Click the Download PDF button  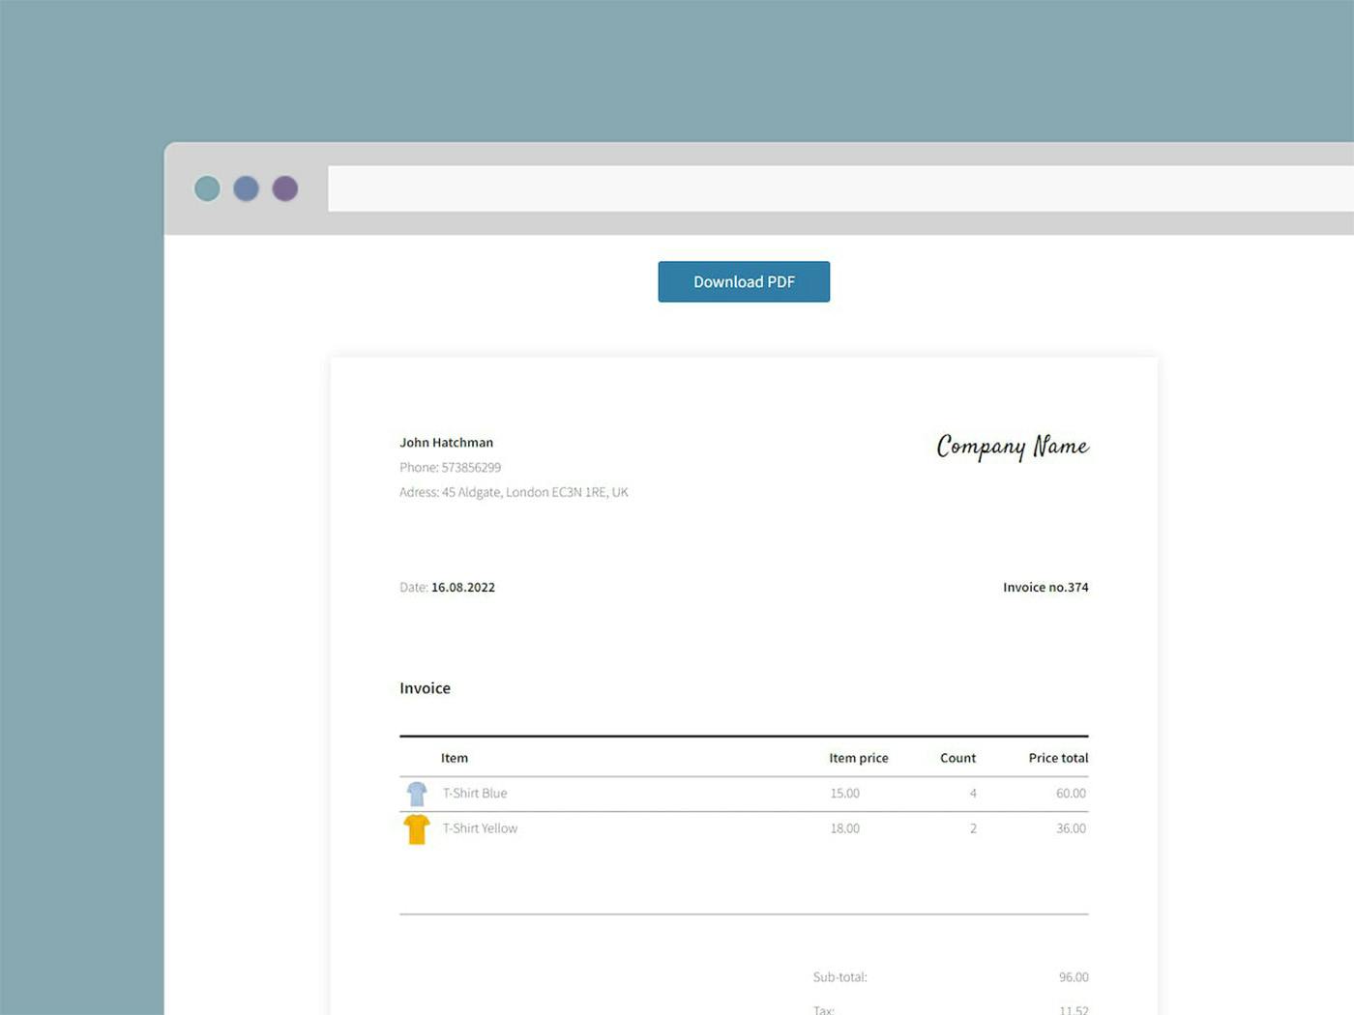[744, 281]
